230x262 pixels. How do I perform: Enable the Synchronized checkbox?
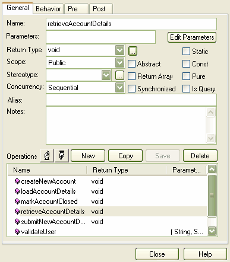(x=131, y=89)
